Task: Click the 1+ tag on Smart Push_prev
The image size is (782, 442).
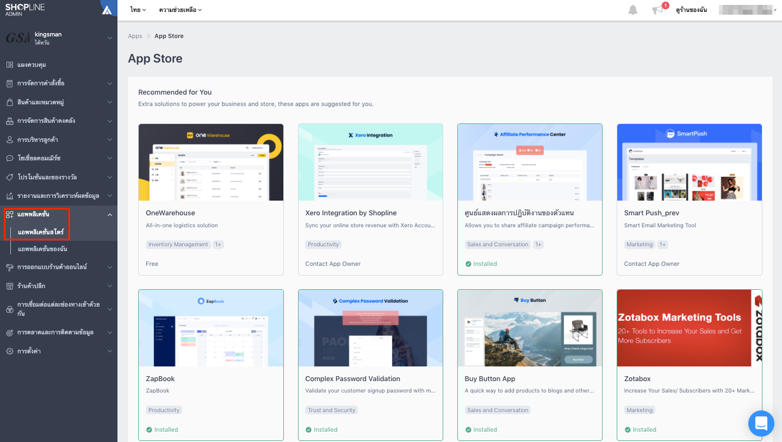Action: [x=662, y=245]
